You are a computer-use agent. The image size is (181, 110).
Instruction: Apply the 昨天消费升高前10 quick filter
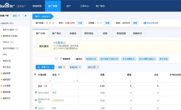click(147, 59)
